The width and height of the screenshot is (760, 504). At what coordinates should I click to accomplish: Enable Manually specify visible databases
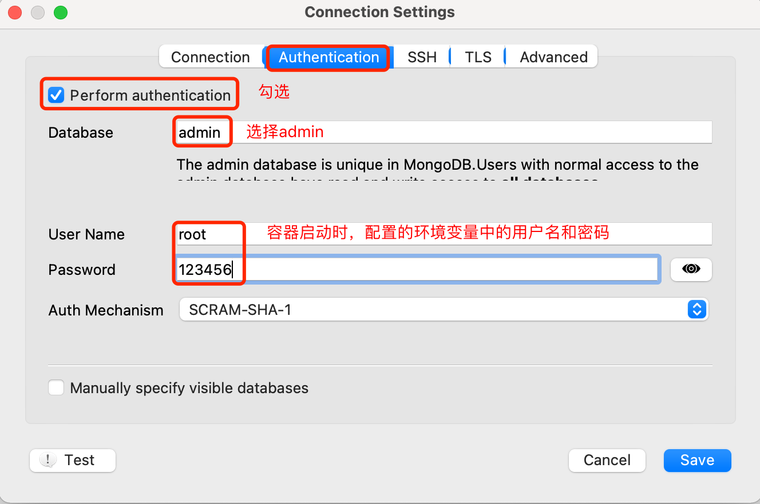56,388
